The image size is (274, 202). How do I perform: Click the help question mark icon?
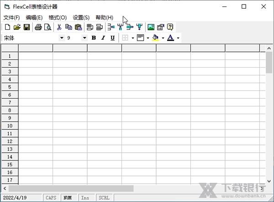click(x=170, y=27)
